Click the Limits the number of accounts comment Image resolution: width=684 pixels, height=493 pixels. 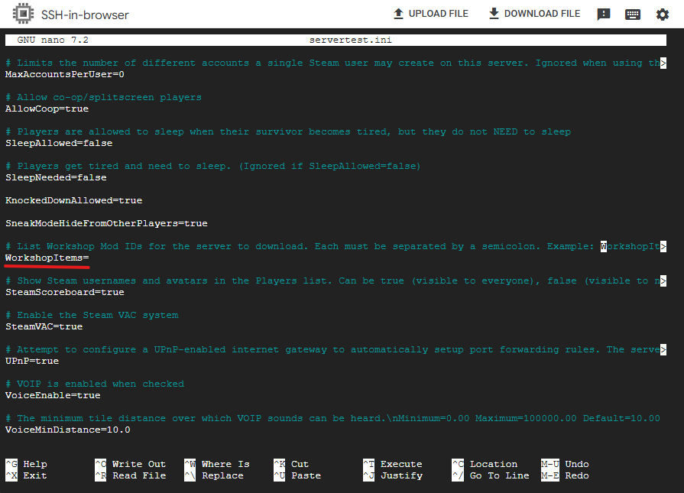click(x=336, y=63)
